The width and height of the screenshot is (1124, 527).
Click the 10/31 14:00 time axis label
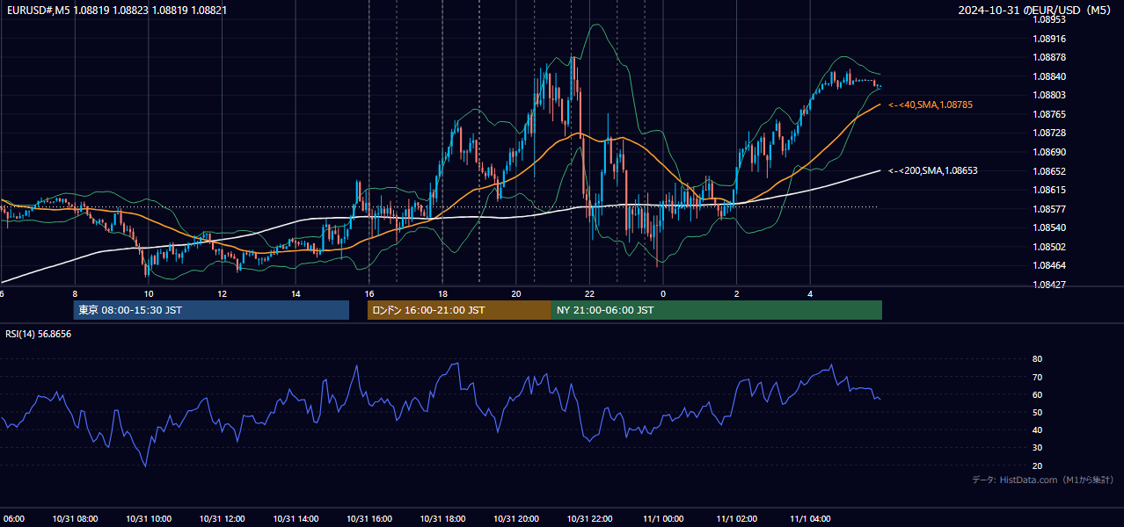296,519
